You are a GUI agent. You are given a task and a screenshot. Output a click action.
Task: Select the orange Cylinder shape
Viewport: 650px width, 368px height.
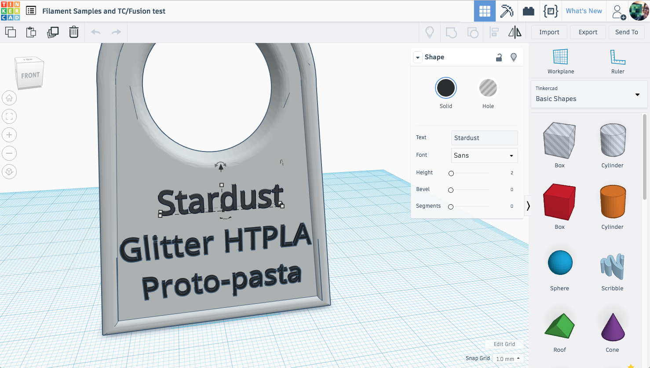point(613,202)
